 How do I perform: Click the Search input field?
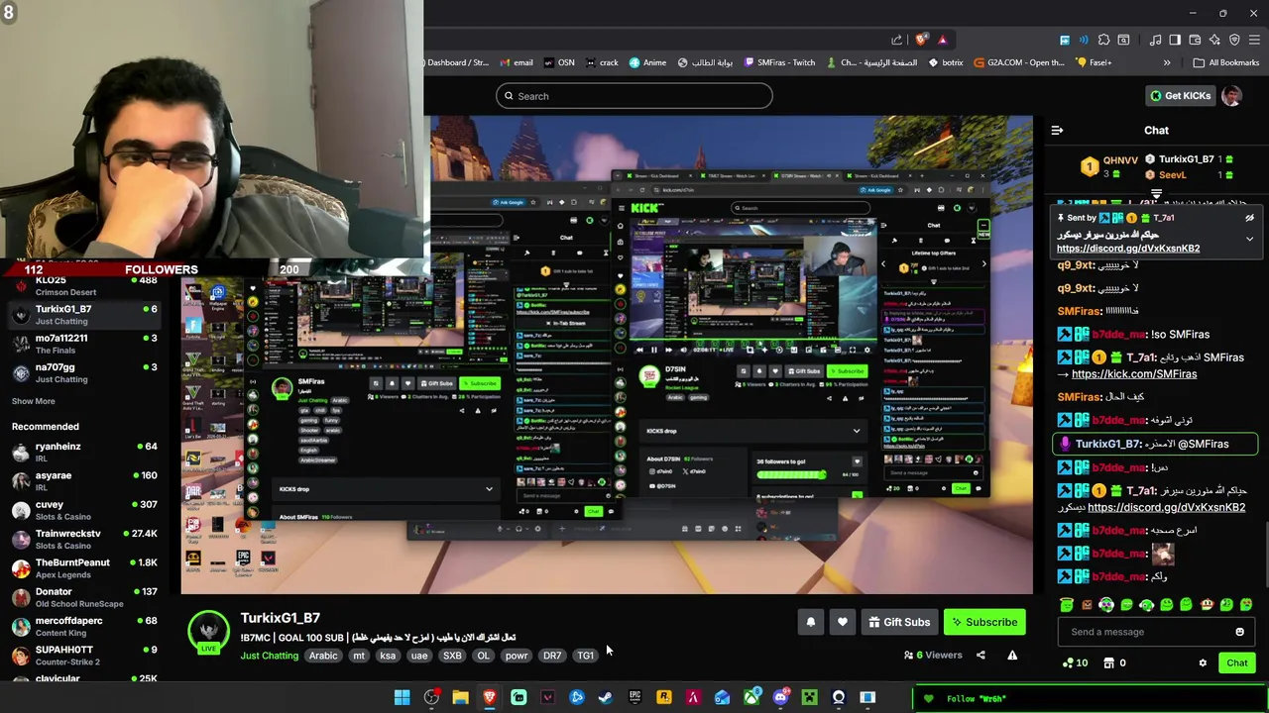pyautogui.click(x=634, y=96)
